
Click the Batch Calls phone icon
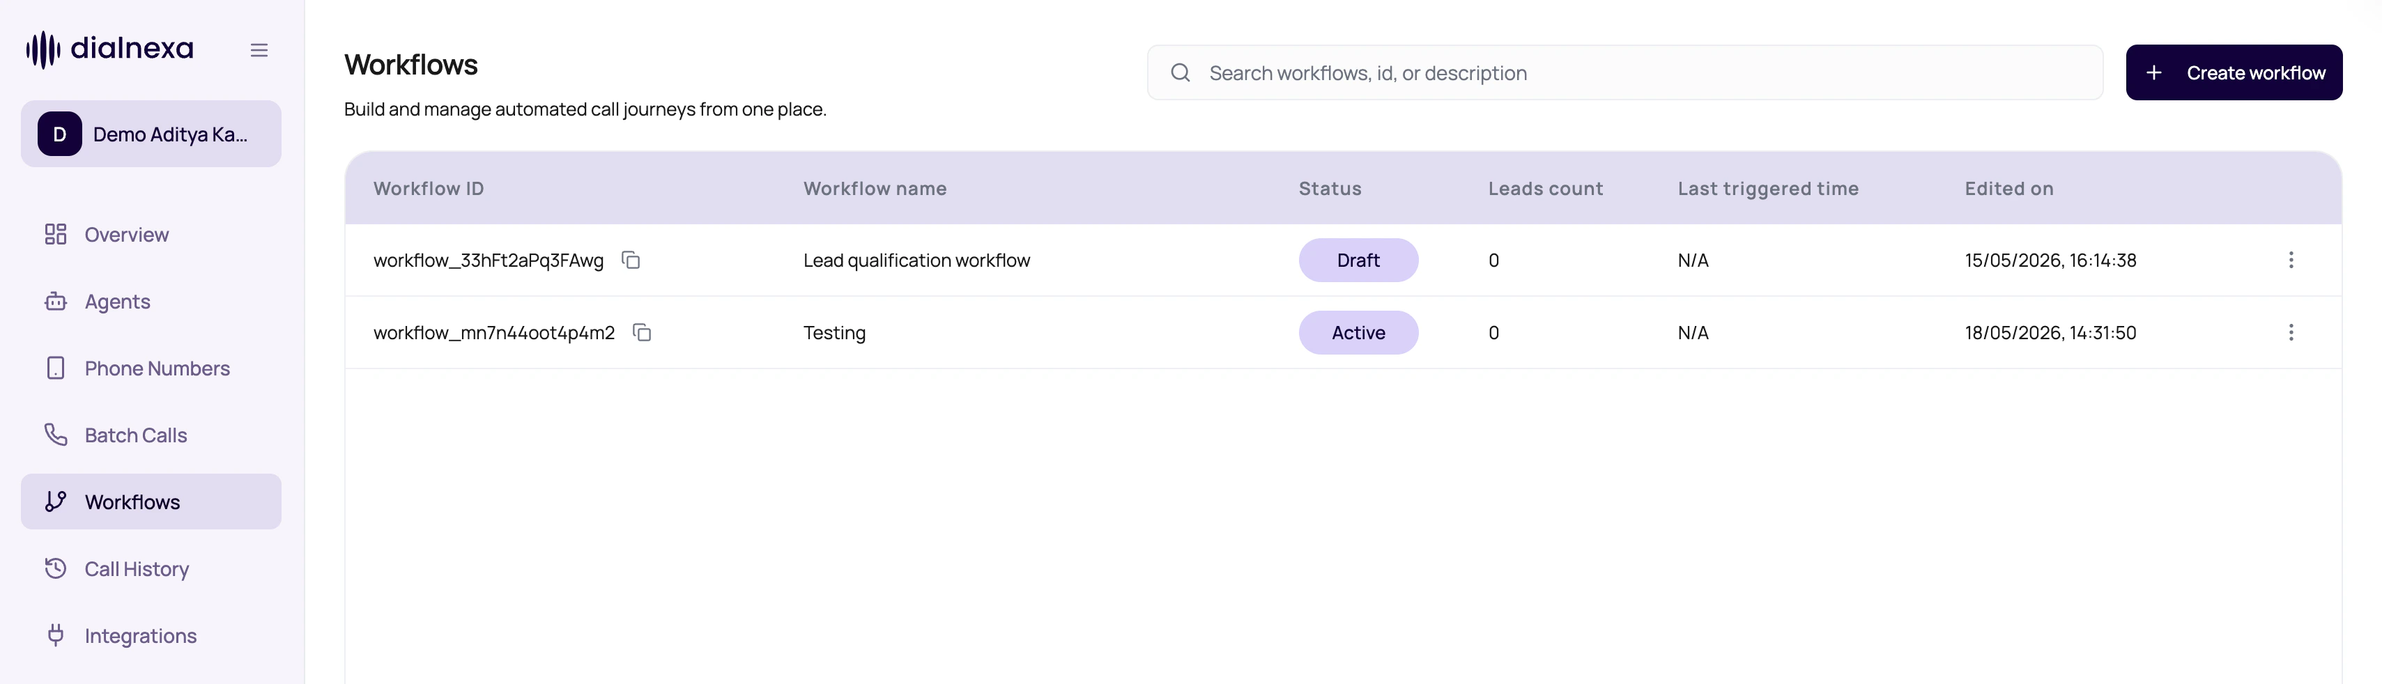(x=56, y=435)
